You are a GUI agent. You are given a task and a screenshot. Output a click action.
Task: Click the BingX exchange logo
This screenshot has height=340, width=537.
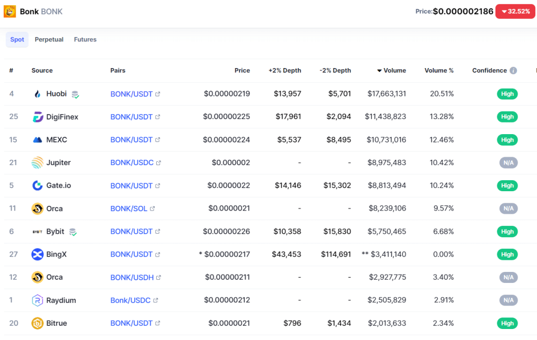click(37, 255)
